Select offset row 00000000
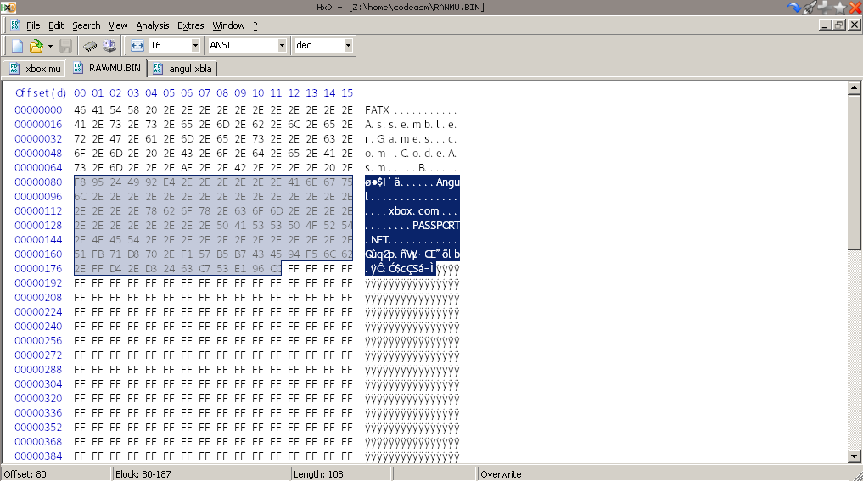The image size is (863, 481). [38, 110]
